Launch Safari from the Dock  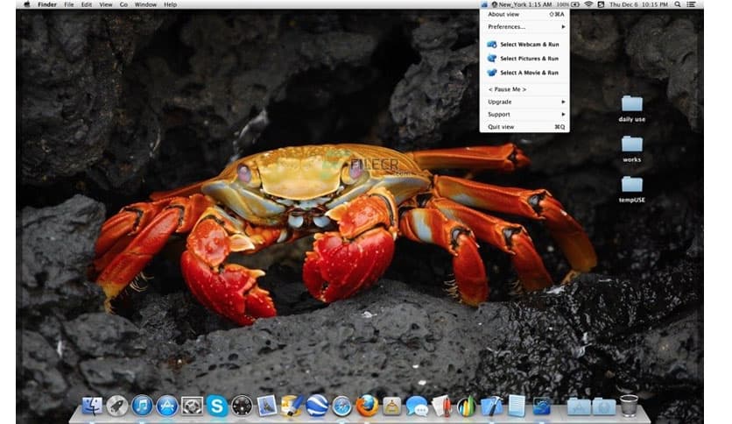(x=341, y=406)
